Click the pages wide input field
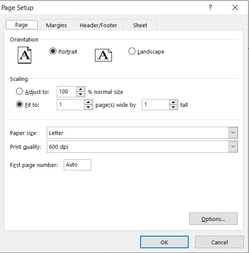 (71, 105)
